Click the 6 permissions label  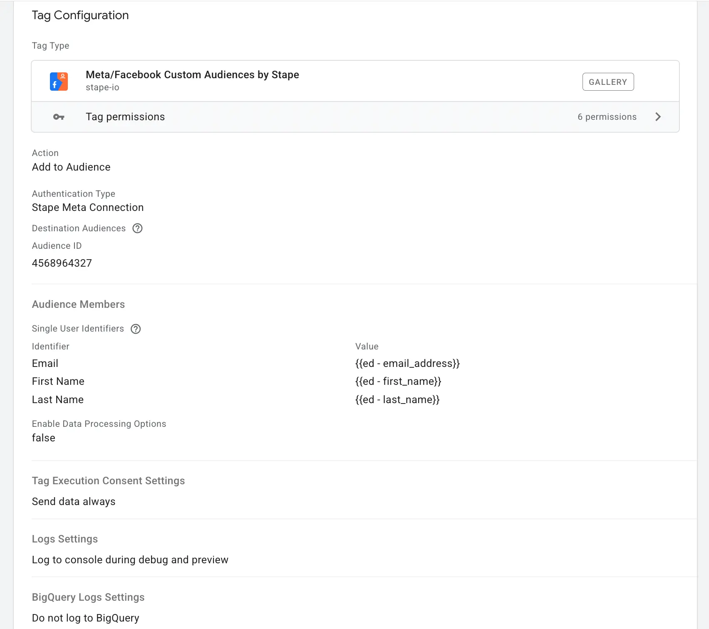(x=607, y=117)
